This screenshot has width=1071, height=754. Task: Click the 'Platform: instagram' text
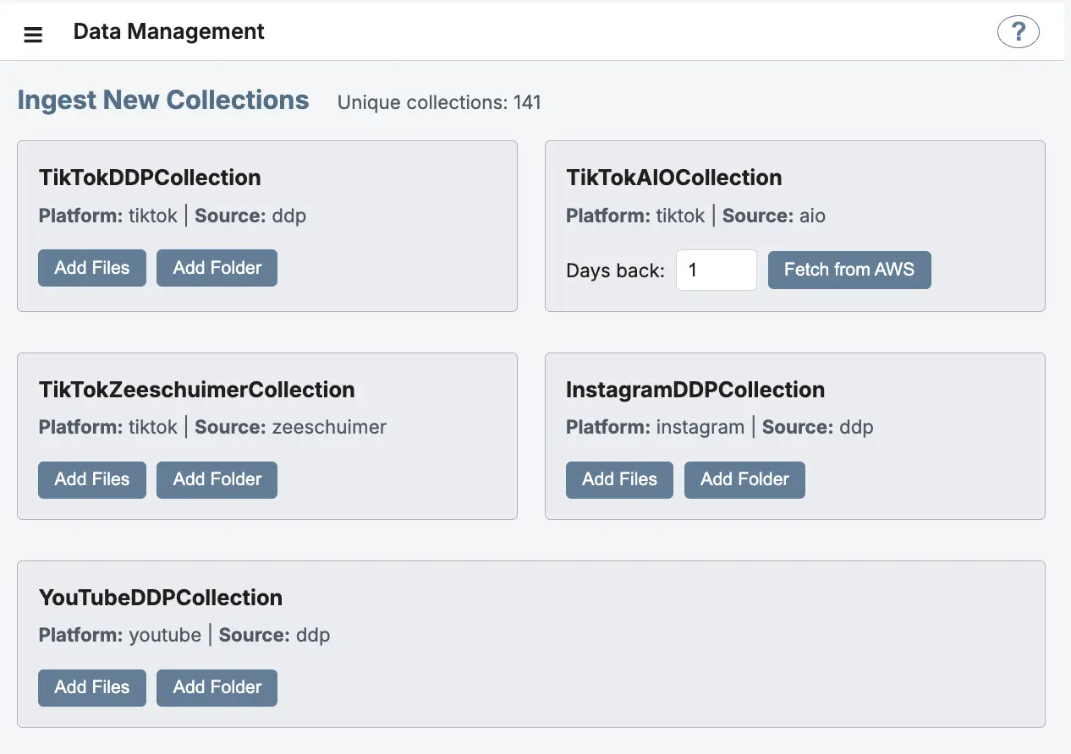tap(656, 428)
